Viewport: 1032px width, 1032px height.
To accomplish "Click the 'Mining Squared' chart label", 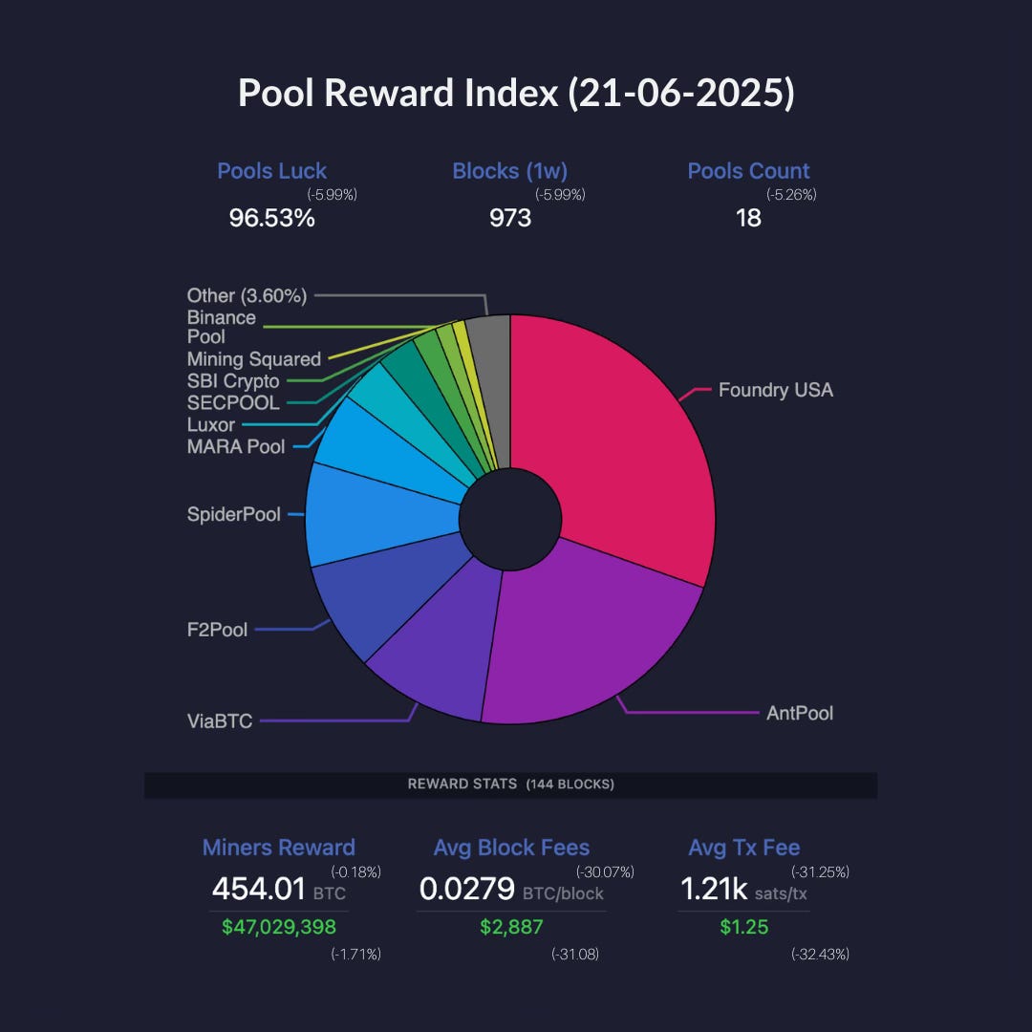I will (x=254, y=358).
